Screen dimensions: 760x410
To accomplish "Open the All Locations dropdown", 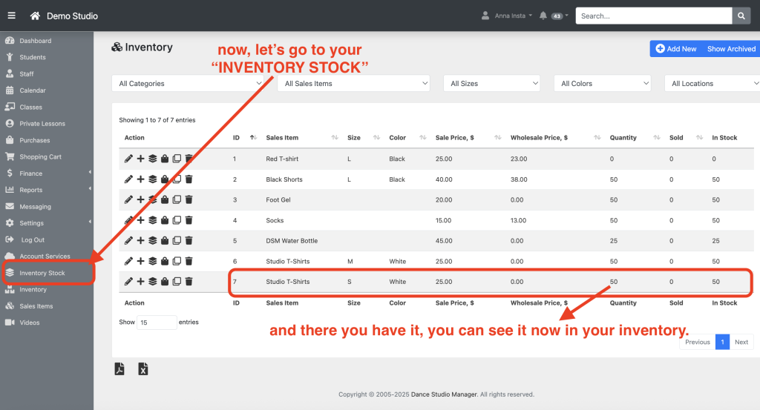I will [712, 83].
